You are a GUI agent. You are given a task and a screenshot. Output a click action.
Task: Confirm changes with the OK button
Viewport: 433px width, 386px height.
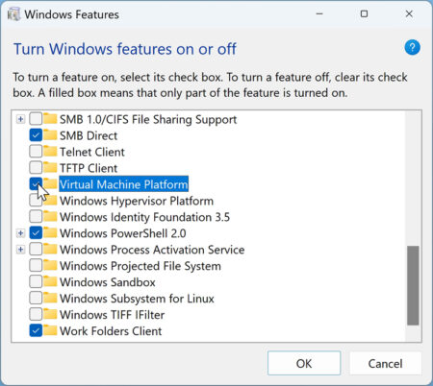click(304, 363)
